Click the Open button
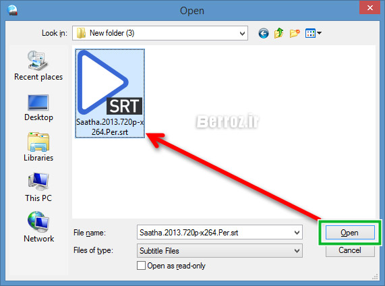385x286 pixels. point(350,233)
